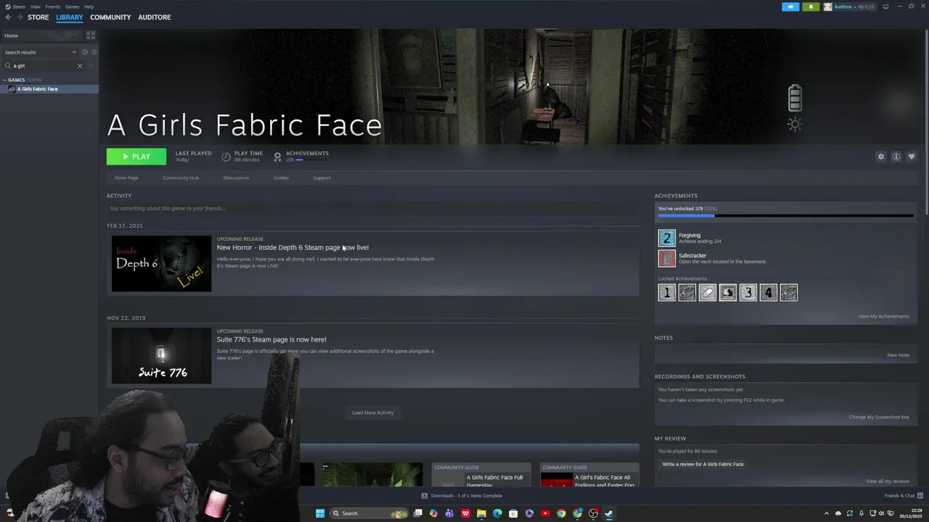Image resolution: width=929 pixels, height=522 pixels.
Task: Switch to the STORE tab
Action: pyautogui.click(x=38, y=17)
